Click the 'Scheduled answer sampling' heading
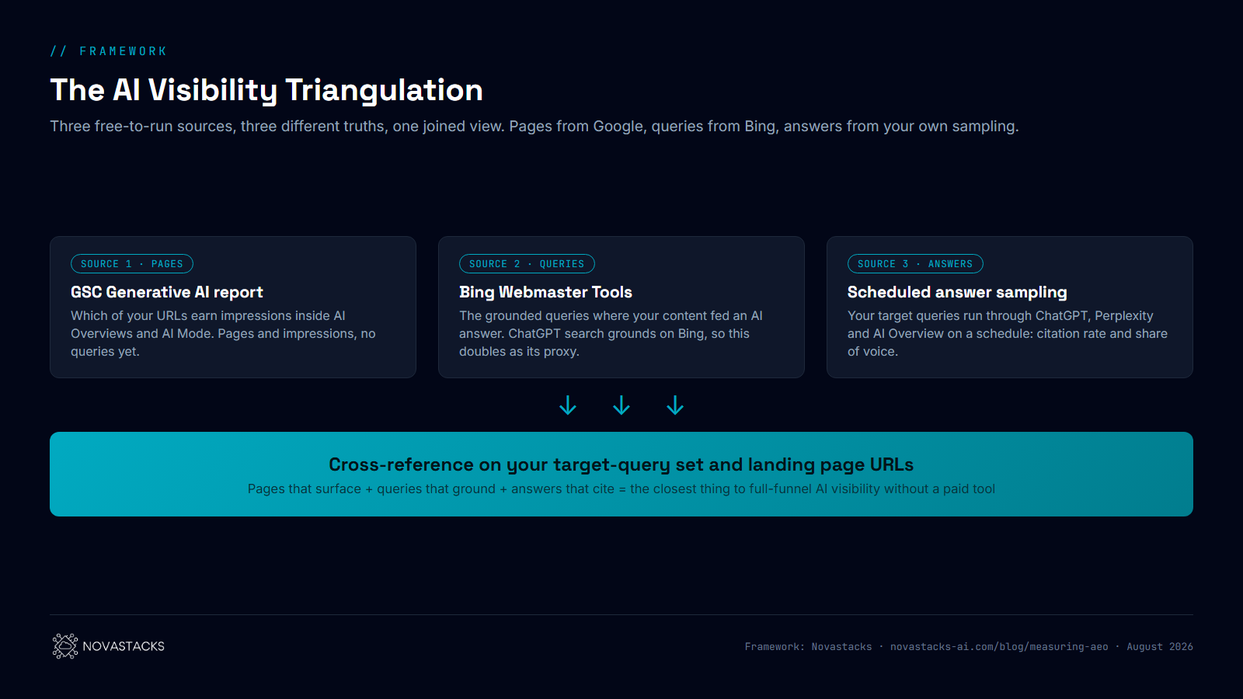This screenshot has width=1243, height=699. click(x=957, y=292)
